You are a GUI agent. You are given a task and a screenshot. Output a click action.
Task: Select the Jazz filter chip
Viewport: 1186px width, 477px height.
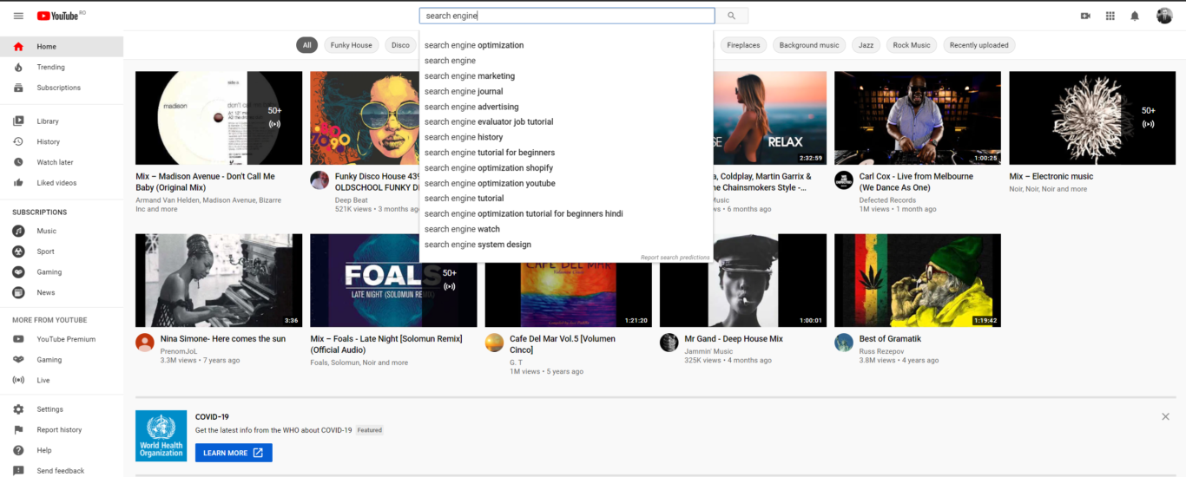(x=866, y=45)
